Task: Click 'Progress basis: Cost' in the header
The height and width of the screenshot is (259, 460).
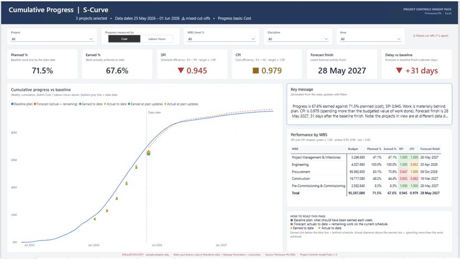Action: [234, 18]
